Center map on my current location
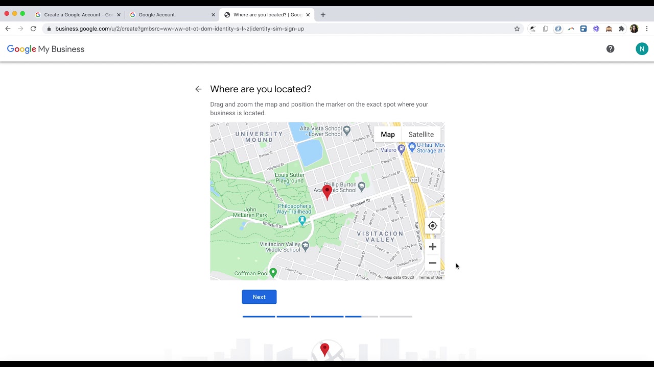The image size is (654, 367). 433,226
